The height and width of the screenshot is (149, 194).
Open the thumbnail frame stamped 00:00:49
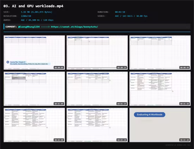tap(160, 52)
